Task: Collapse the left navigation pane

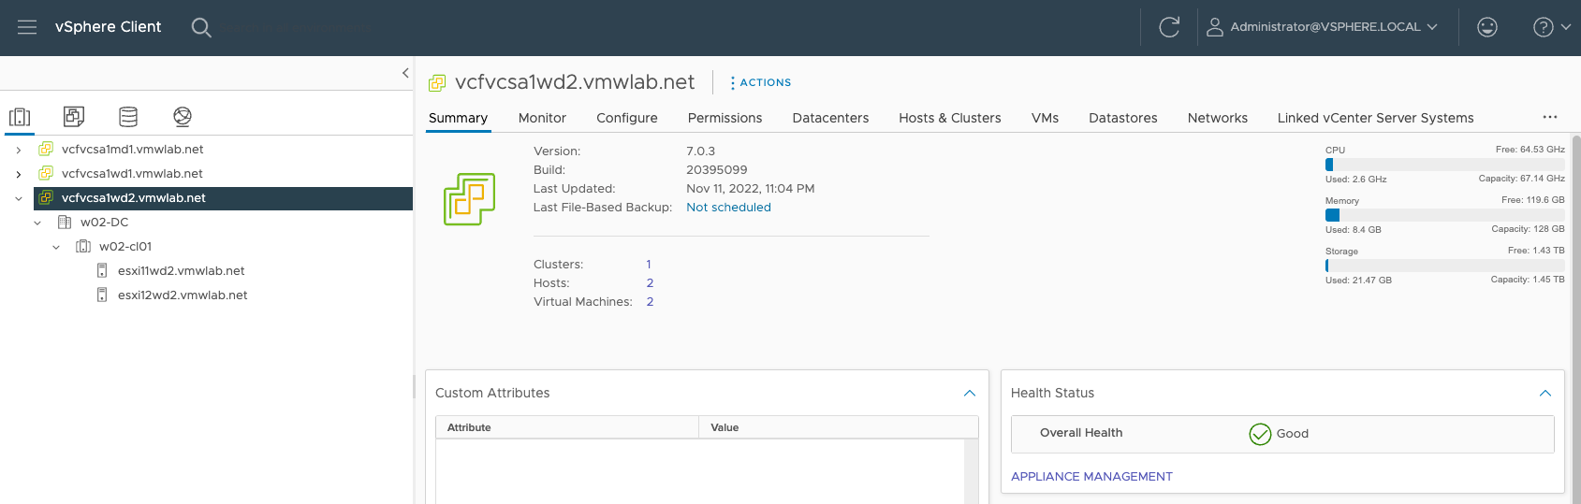Action: tap(405, 73)
